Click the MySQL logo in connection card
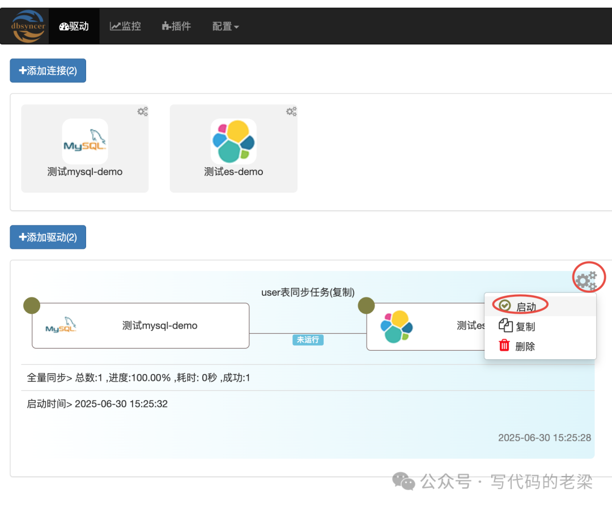This screenshot has width=612, height=506. pos(85,142)
